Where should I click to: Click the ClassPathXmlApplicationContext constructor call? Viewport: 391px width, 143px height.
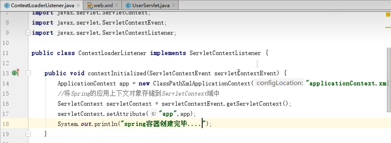[201, 83]
